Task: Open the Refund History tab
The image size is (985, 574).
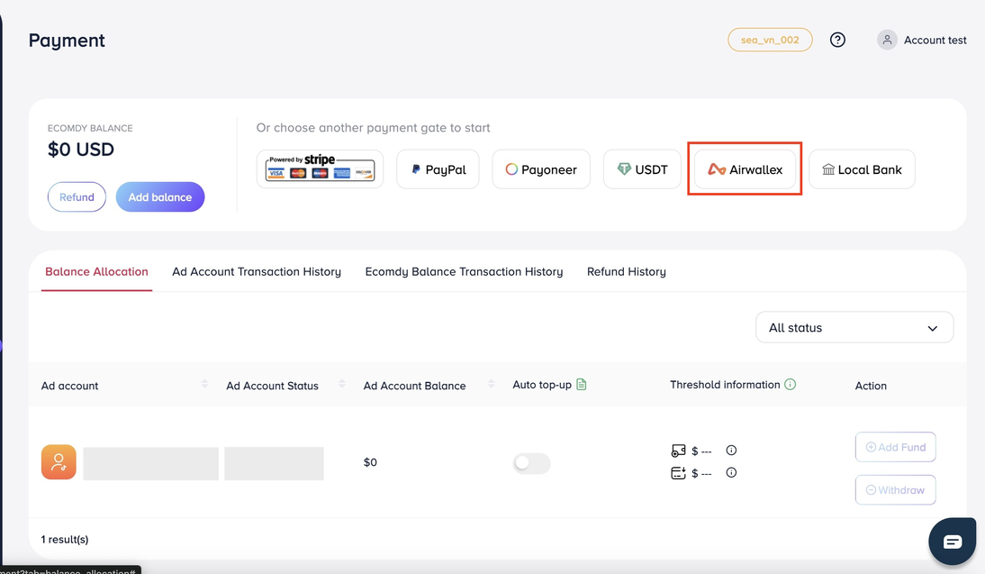Action: click(x=626, y=271)
